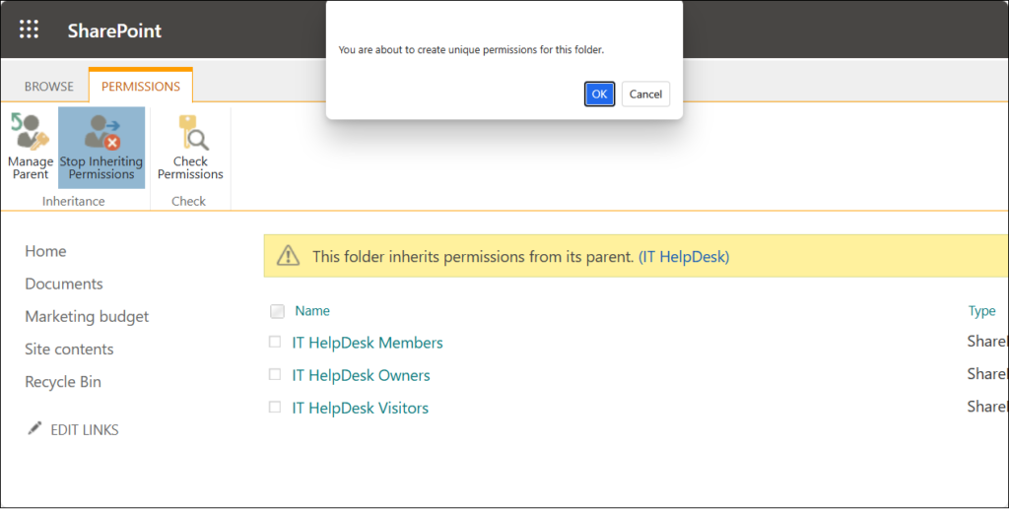Toggle the select-all checkbox beside Name
Image resolution: width=1009 pixels, height=509 pixels.
click(x=277, y=311)
